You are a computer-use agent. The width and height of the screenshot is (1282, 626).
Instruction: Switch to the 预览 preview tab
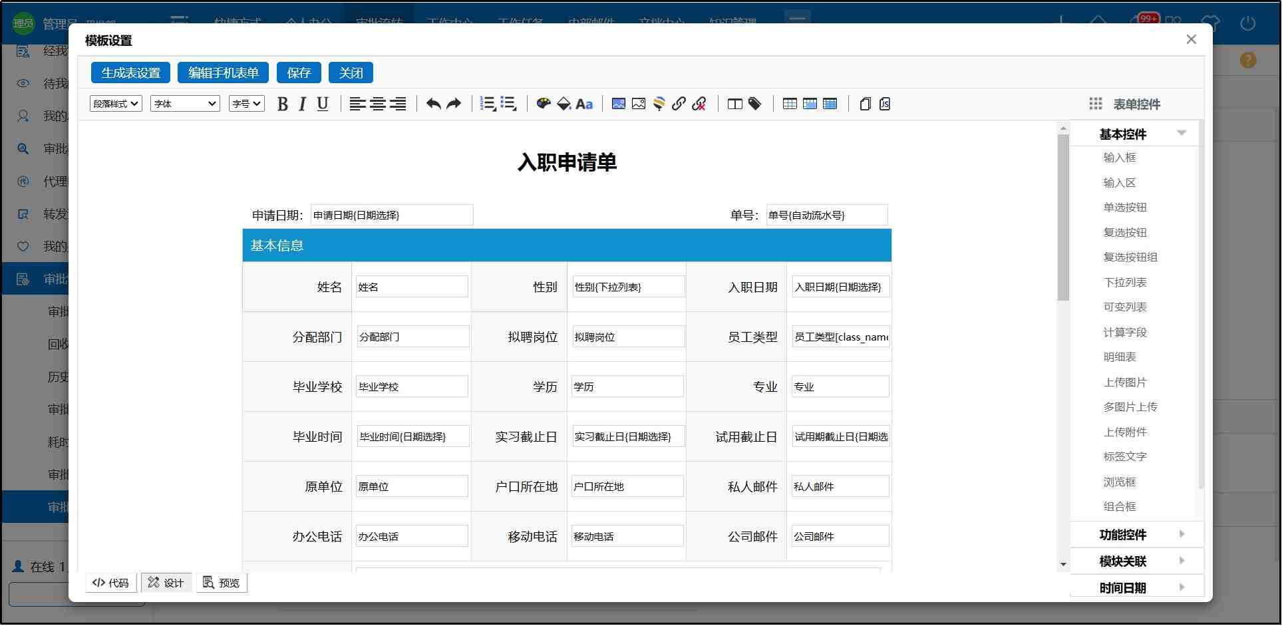(x=222, y=583)
